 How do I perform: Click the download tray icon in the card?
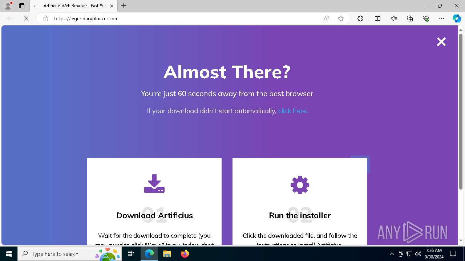(154, 184)
